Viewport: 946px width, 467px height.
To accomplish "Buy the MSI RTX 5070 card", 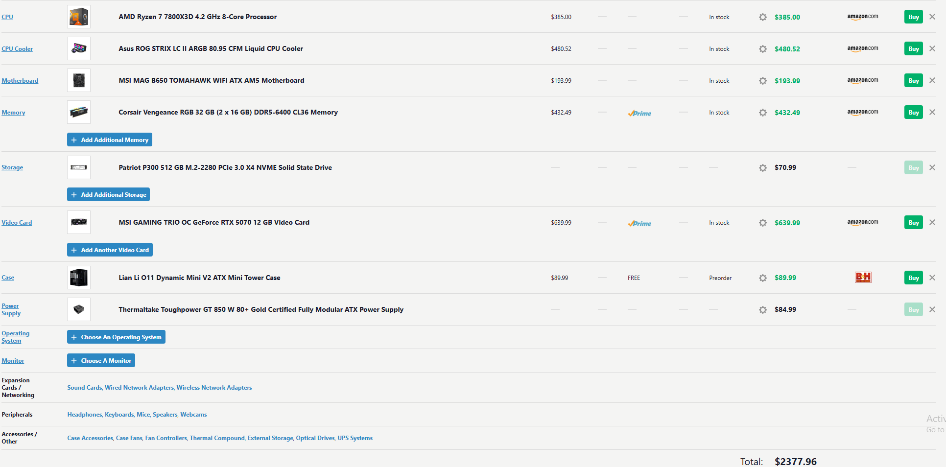I will (x=914, y=222).
